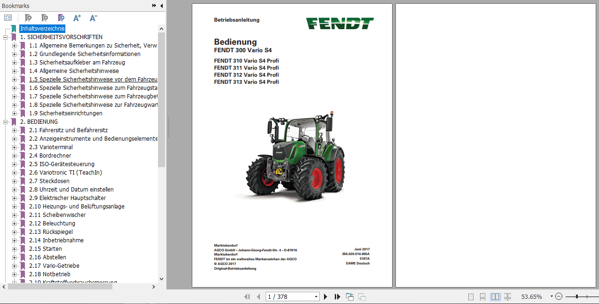This screenshot has height=304, width=599.
Task: Collapse the 2. BEDIENUNG section
Action: coord(6,122)
